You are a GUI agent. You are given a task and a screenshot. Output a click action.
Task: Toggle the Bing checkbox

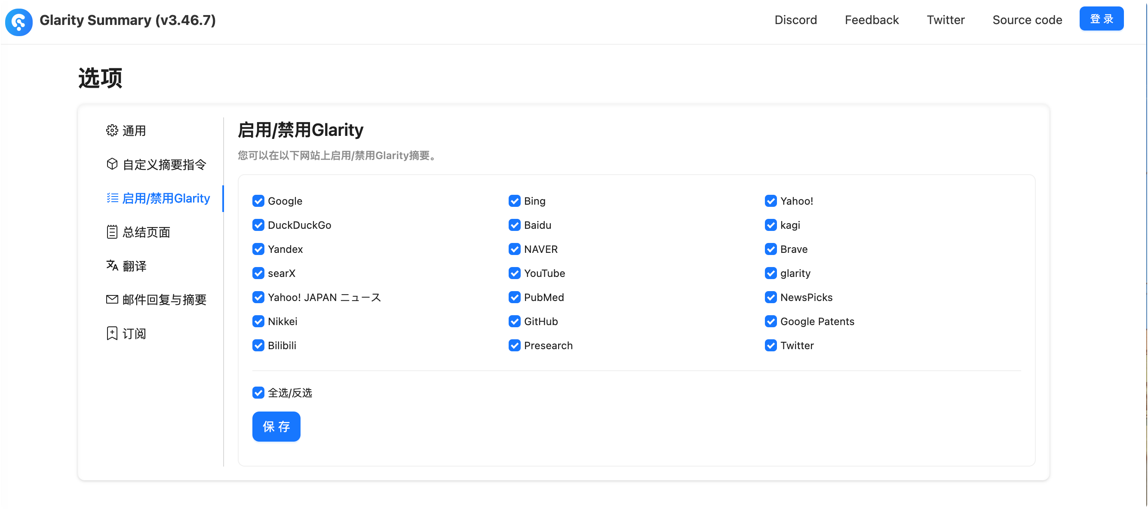click(514, 201)
